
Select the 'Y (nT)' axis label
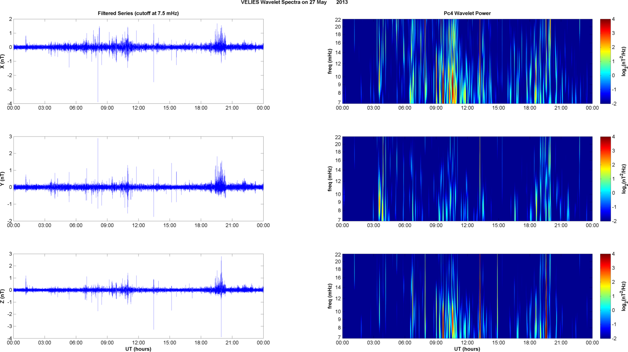coord(2,179)
